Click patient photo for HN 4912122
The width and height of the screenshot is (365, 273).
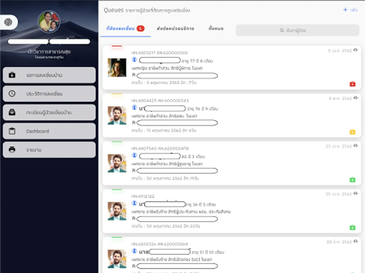click(x=117, y=211)
